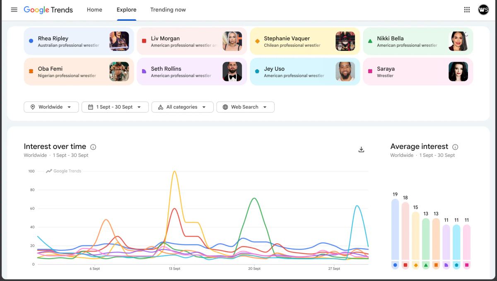Click the 27 Sept label on the chart axis
The width and height of the screenshot is (497, 281).
334,269
